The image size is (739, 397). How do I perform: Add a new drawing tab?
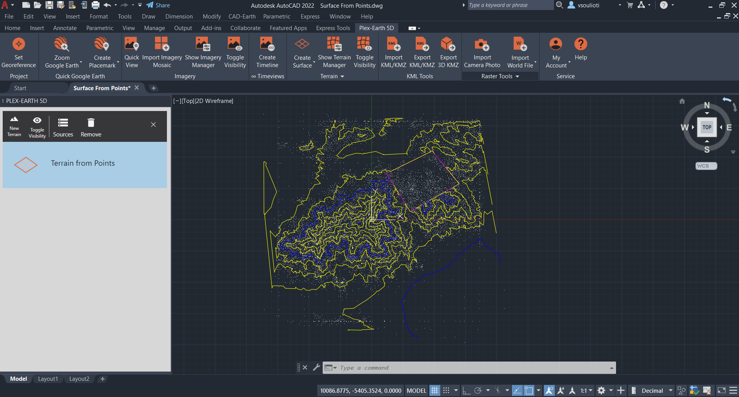click(153, 88)
